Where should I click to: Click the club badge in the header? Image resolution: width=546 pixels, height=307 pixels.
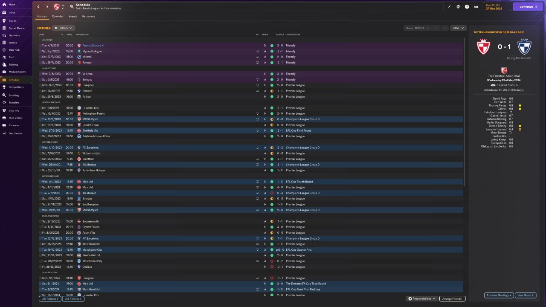click(56, 7)
